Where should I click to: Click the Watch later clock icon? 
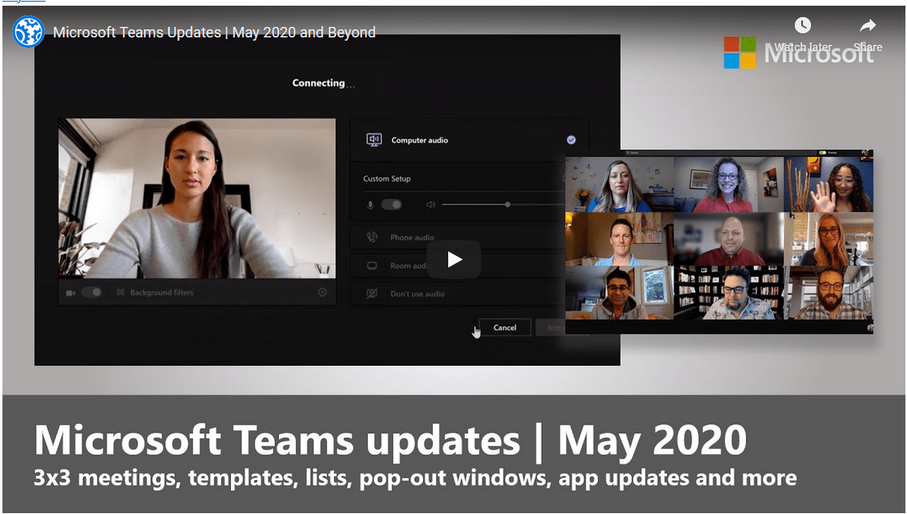(x=802, y=26)
